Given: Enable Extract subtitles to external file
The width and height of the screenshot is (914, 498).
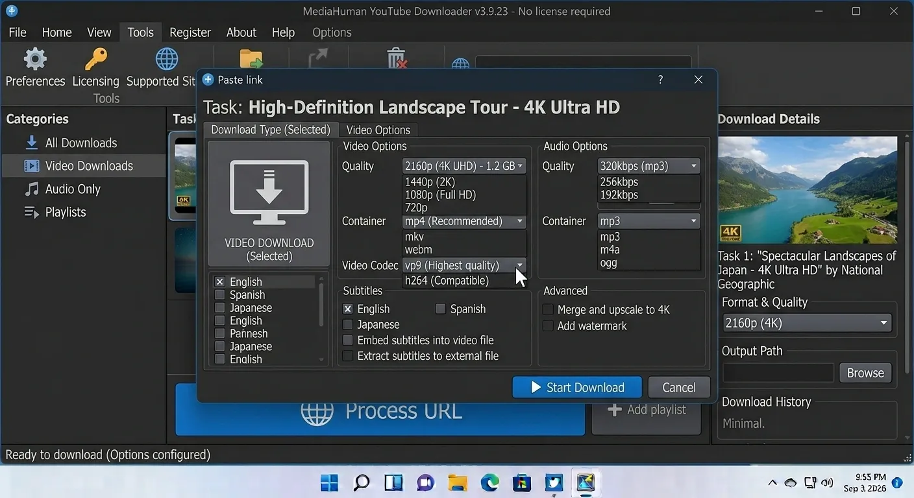Looking at the screenshot, I should [x=348, y=355].
